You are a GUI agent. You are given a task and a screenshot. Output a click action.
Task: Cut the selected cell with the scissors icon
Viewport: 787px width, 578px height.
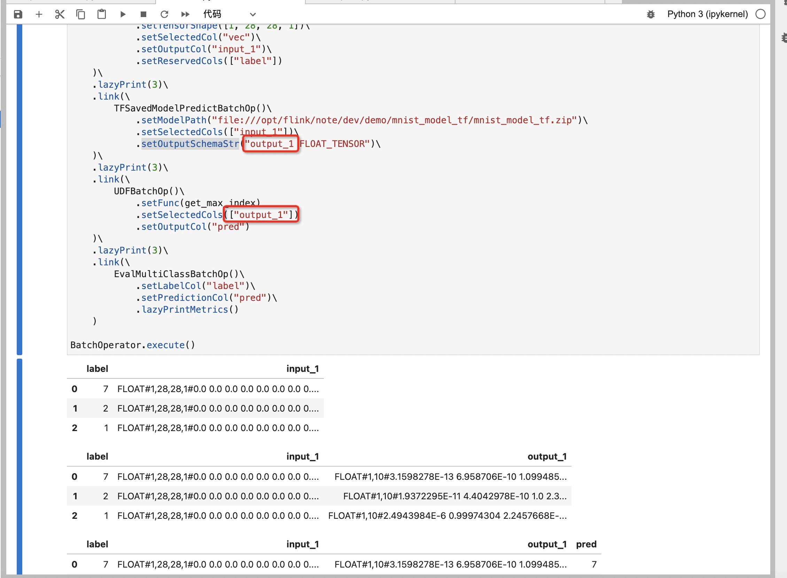[x=60, y=14]
